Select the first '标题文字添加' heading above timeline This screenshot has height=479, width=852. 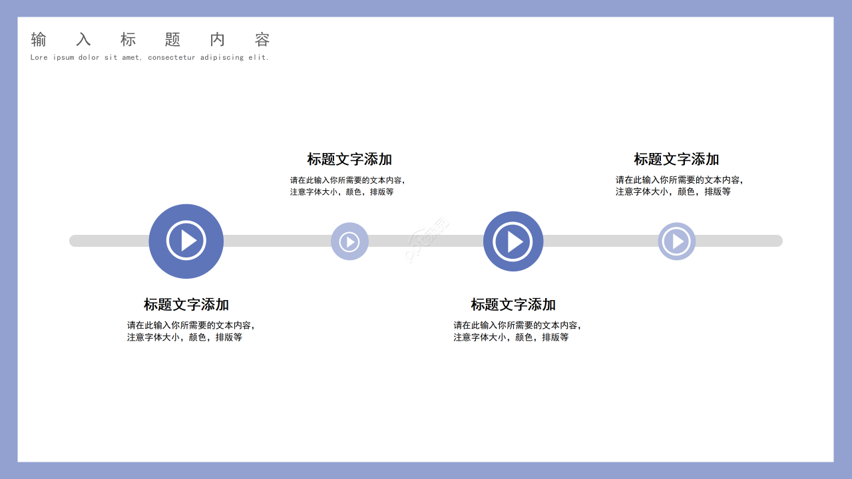[349, 160]
